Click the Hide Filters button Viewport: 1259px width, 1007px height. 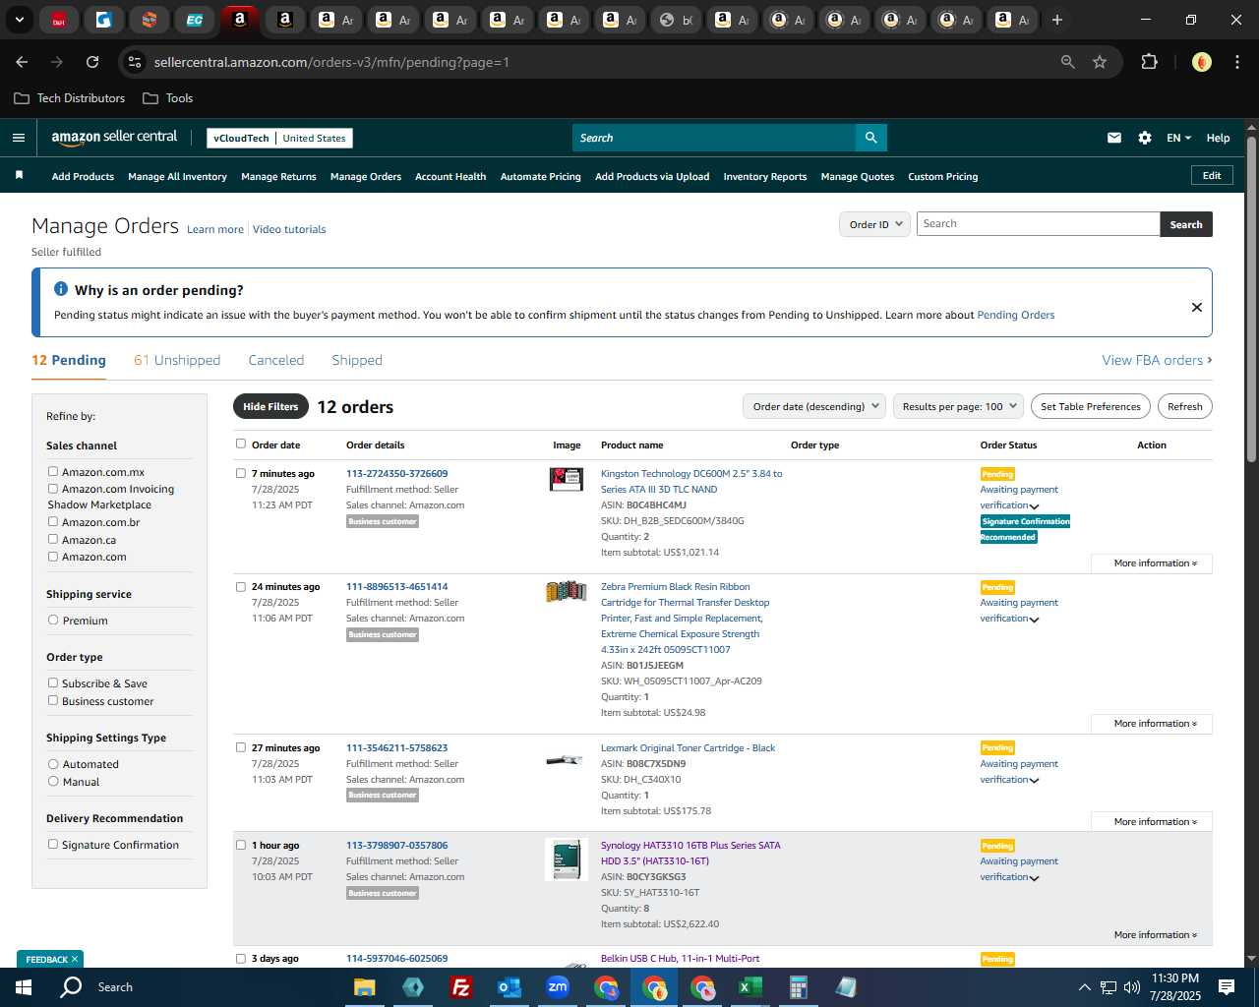(x=270, y=406)
